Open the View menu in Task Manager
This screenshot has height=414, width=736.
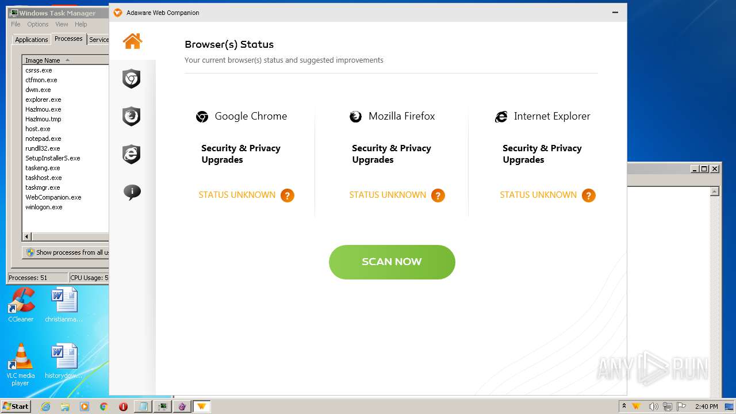coord(62,24)
